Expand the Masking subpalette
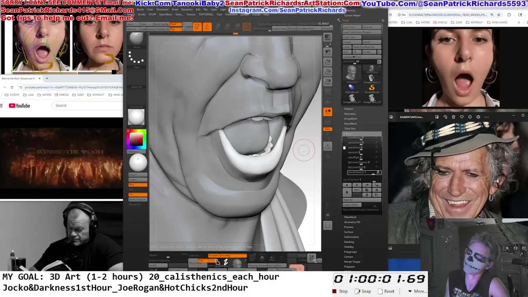Screen dimensions: 528x297 click(x=349, y=242)
